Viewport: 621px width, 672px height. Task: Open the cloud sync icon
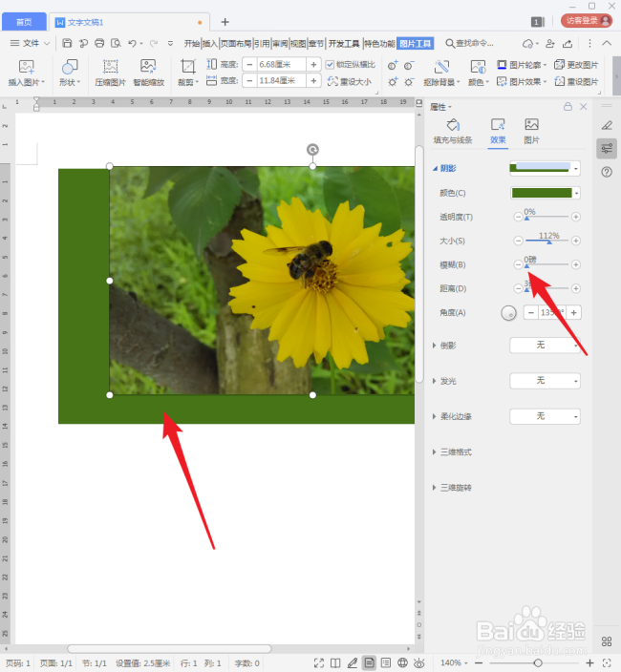click(529, 43)
